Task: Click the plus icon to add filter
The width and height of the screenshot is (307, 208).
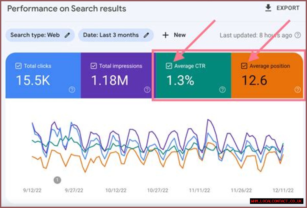Action: click(x=166, y=35)
